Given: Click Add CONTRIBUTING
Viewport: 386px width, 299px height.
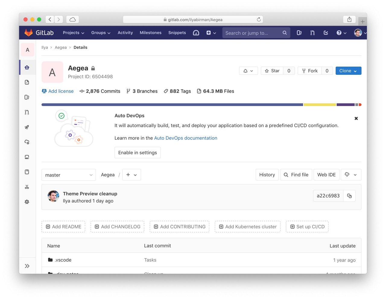Looking at the screenshot, I should [x=179, y=227].
